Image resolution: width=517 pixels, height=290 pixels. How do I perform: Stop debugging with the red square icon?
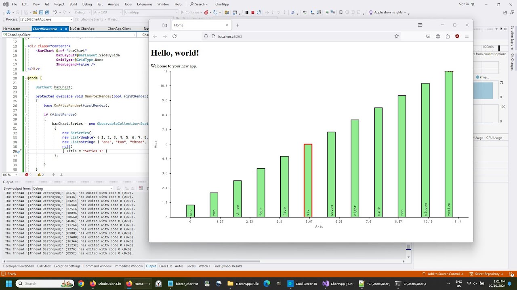[x=253, y=12]
